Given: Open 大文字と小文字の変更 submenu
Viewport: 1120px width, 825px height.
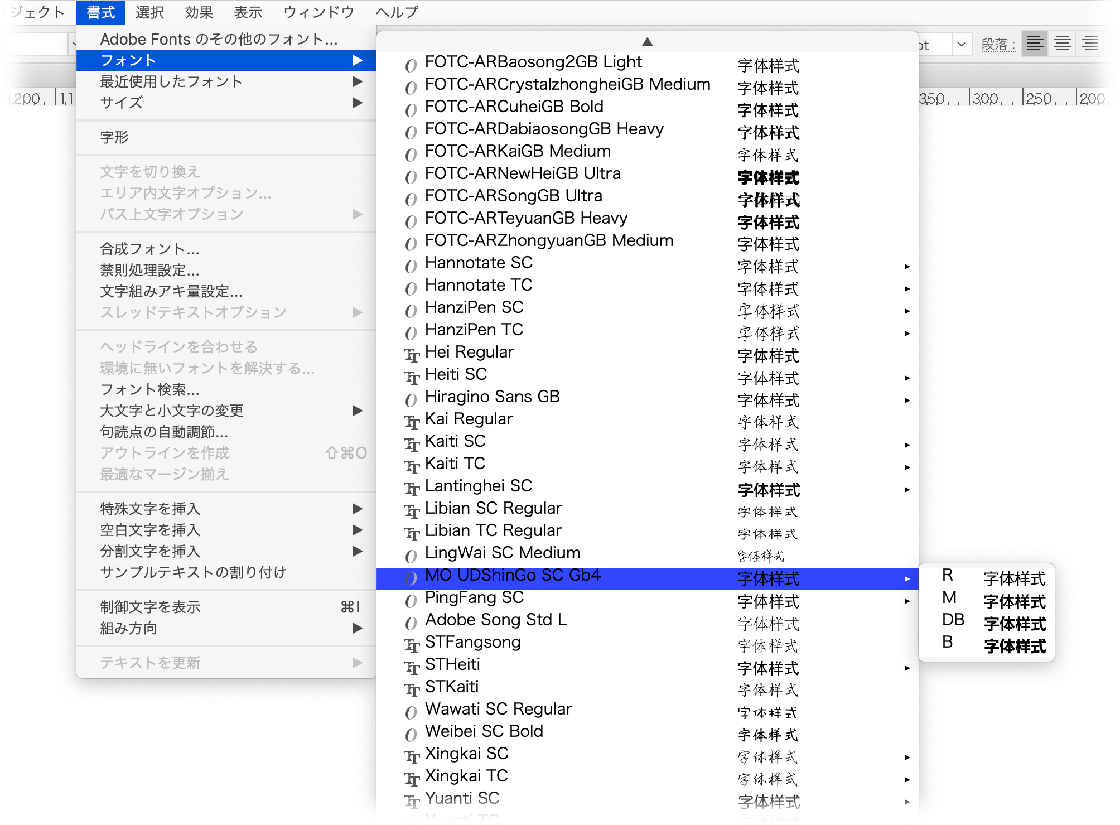Looking at the screenshot, I should coord(226,411).
